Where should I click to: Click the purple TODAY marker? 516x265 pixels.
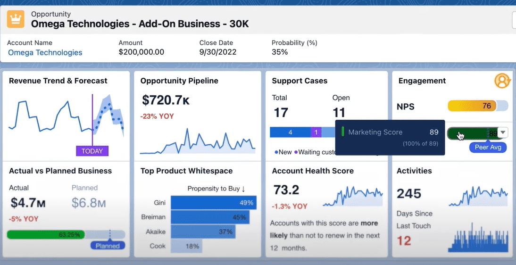92,151
